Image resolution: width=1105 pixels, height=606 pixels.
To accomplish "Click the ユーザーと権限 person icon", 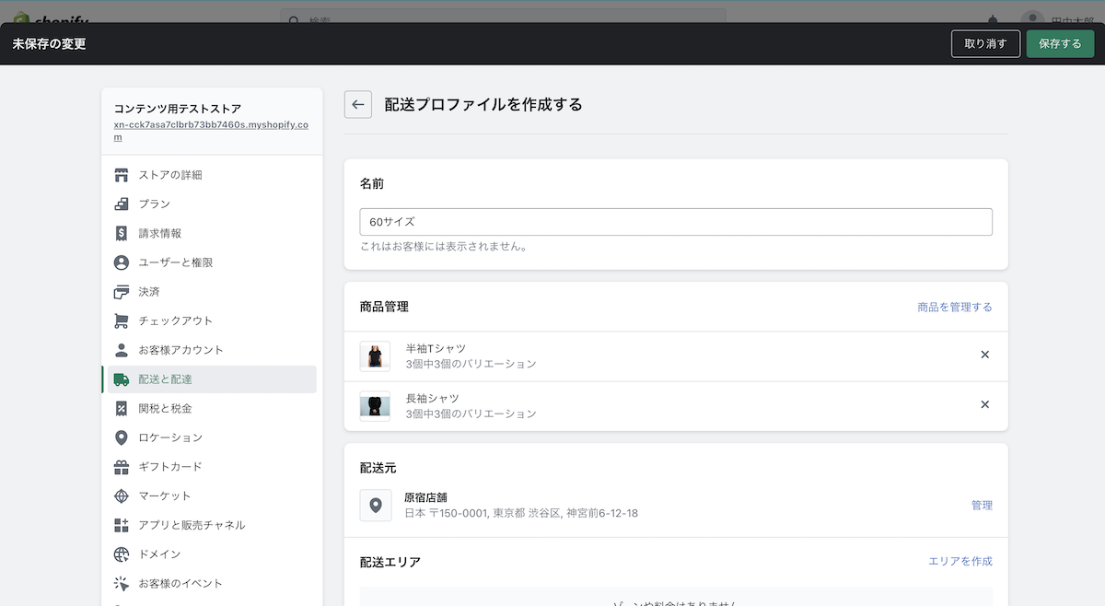I will pos(121,262).
